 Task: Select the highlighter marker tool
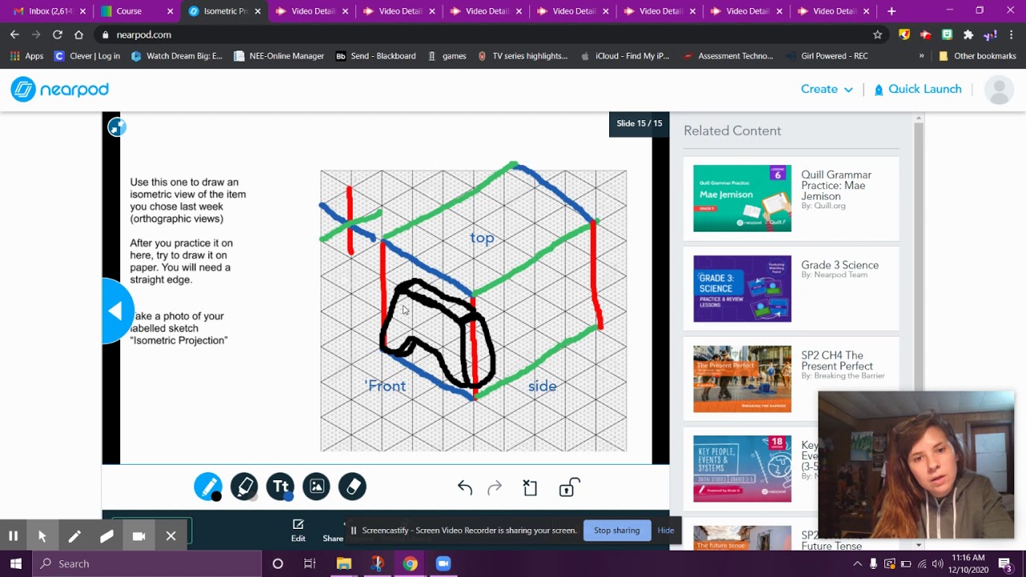[x=244, y=486]
